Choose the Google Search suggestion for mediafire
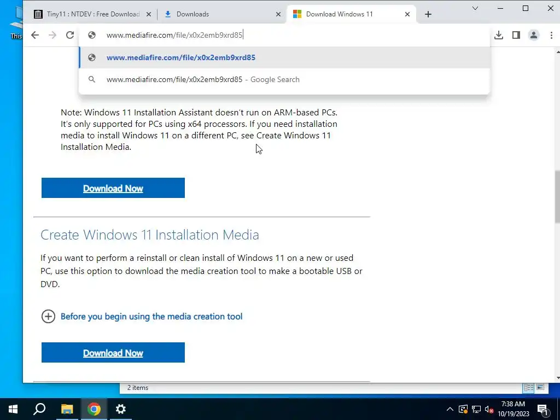 click(284, 79)
